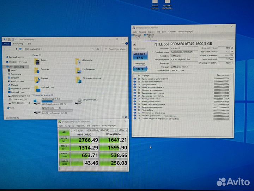Screen dimensions: 254x191
Task: Click Explorer search box Поиск: Этот комп...
Action: (115, 49)
